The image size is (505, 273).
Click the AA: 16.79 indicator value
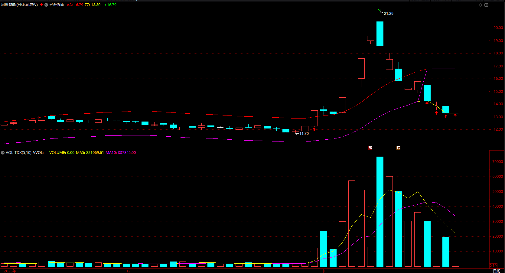(x=75, y=5)
